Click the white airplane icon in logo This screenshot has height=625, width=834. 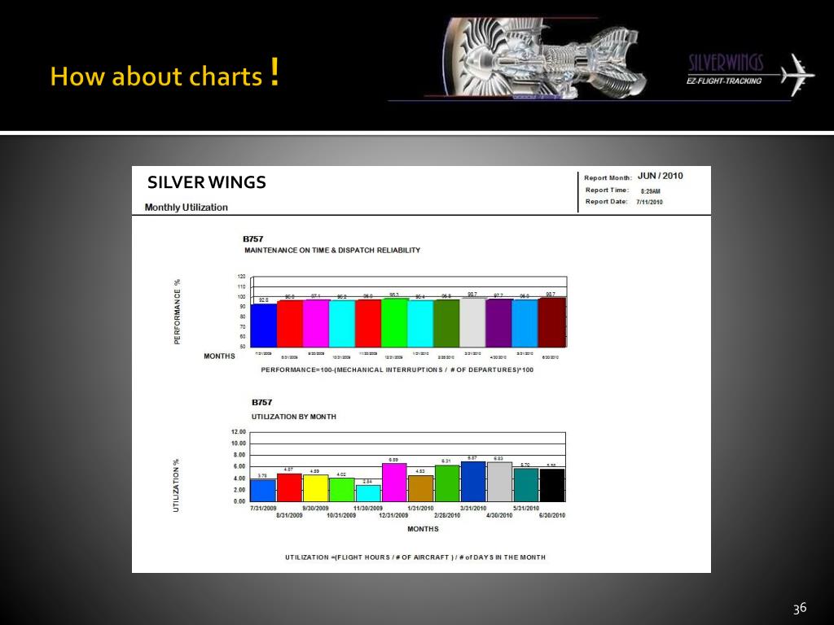click(x=798, y=74)
